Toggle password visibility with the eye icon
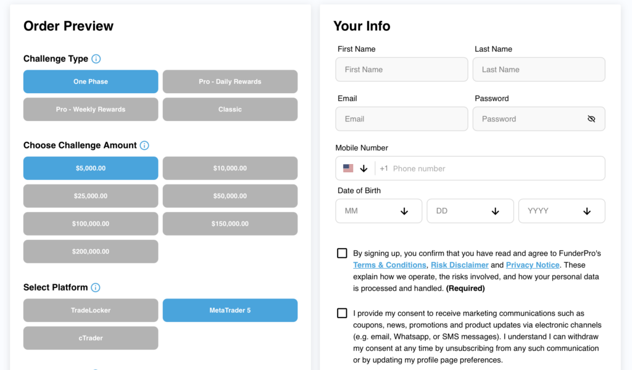This screenshot has width=632, height=370. click(x=592, y=118)
